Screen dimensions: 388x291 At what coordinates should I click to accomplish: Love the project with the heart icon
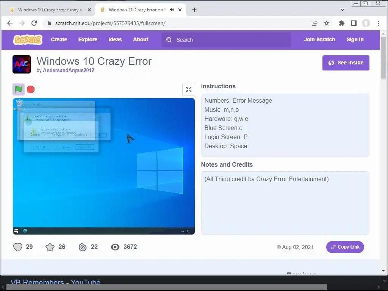[18, 247]
